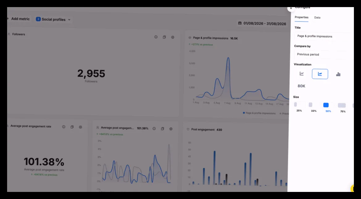
Task: Choose the bar chart visualization
Action: pyautogui.click(x=338, y=74)
